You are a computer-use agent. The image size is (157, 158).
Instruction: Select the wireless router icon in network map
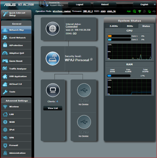[x=53, y=58]
